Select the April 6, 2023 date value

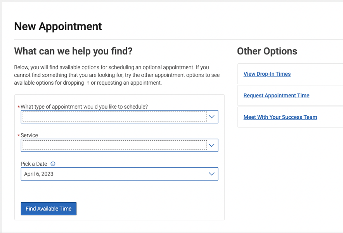pos(39,174)
